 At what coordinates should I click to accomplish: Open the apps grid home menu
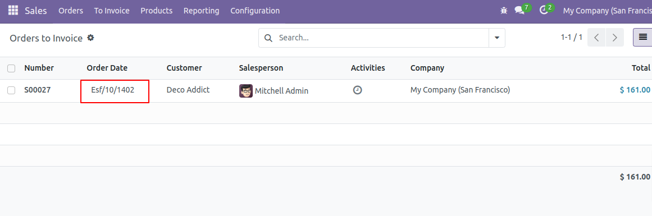[13, 11]
